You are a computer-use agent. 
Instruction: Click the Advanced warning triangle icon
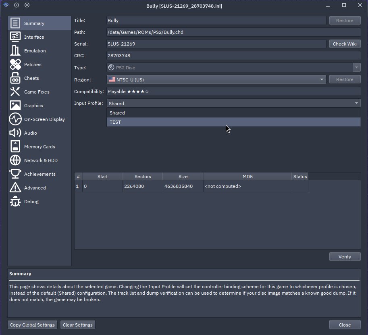coord(15,187)
